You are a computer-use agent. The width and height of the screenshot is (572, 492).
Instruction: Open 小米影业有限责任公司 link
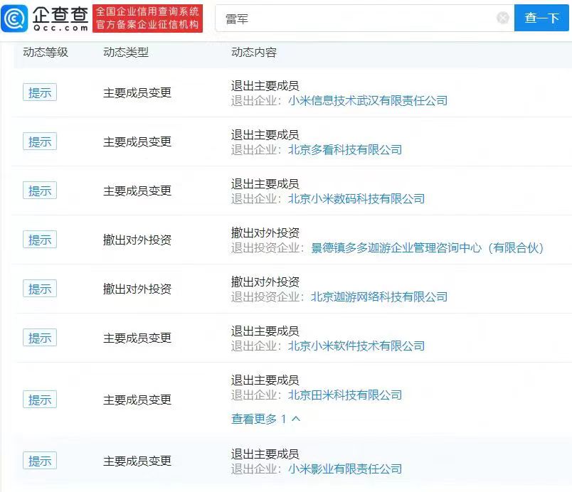(345, 469)
